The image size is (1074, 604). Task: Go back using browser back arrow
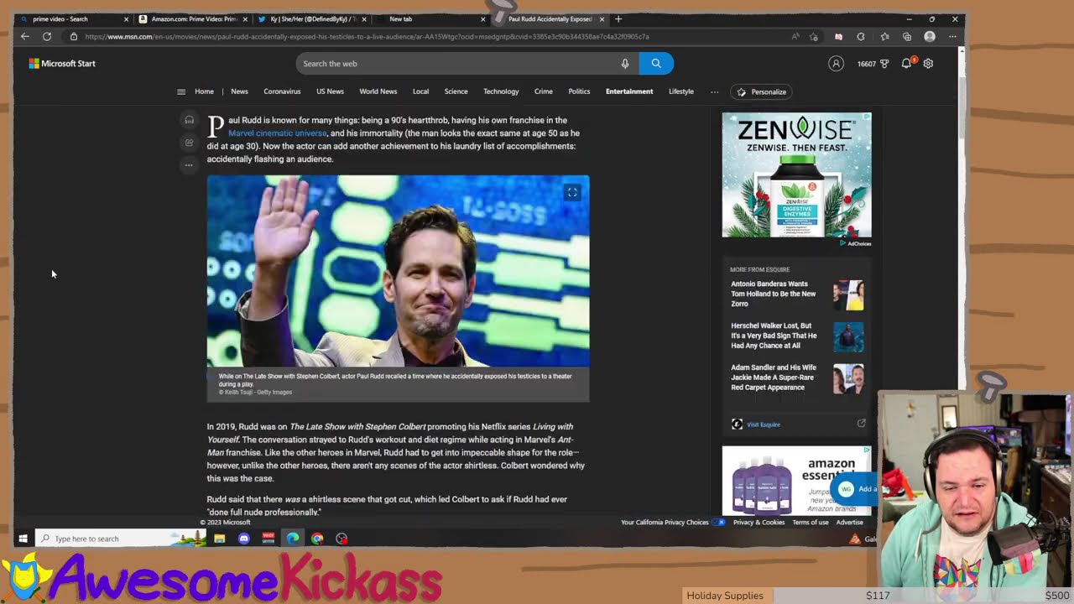coord(24,37)
